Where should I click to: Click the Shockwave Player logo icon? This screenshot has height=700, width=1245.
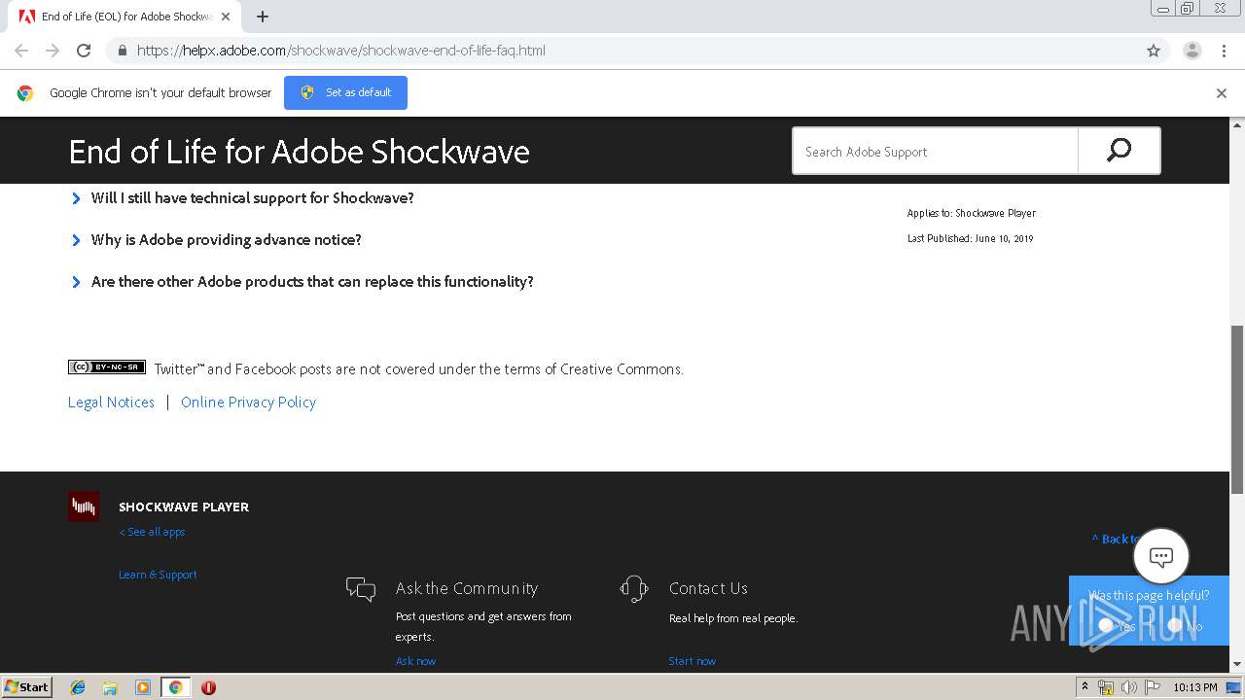84,507
